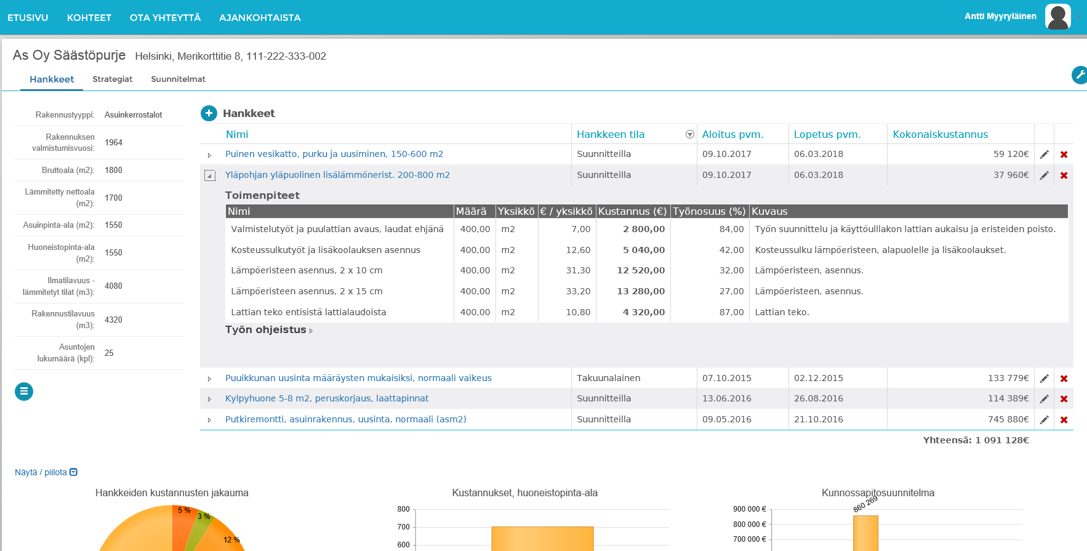1087x551 pixels.
Task: Click the As Oy Säästöpurje heading
Action: tap(69, 55)
